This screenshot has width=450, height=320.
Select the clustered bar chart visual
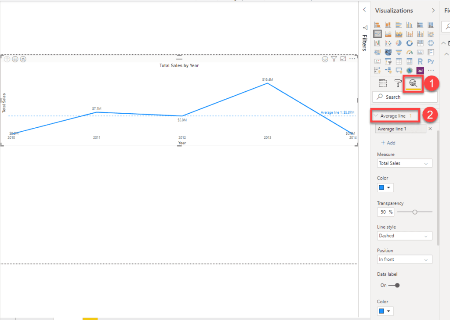399,25
